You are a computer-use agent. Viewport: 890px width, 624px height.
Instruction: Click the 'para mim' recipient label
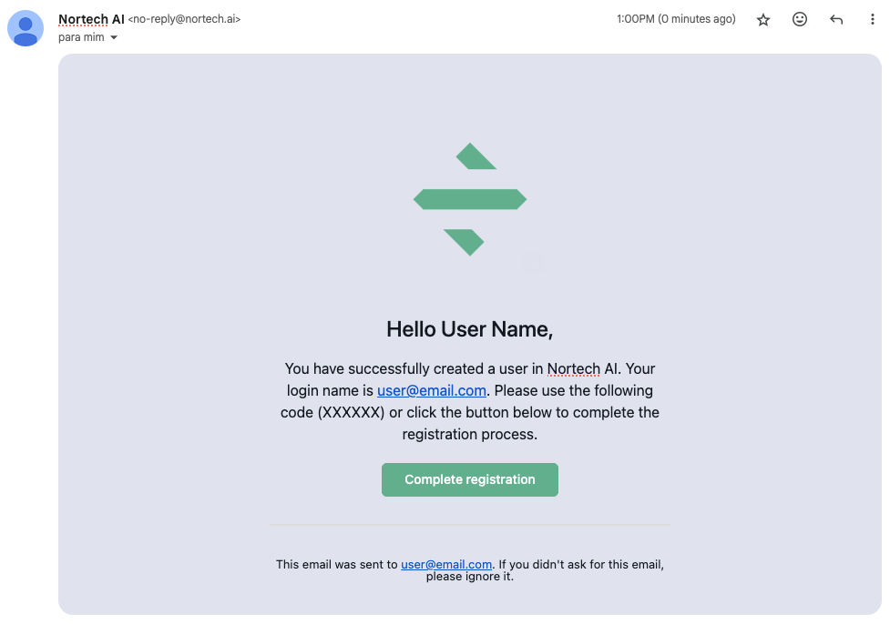click(x=81, y=37)
